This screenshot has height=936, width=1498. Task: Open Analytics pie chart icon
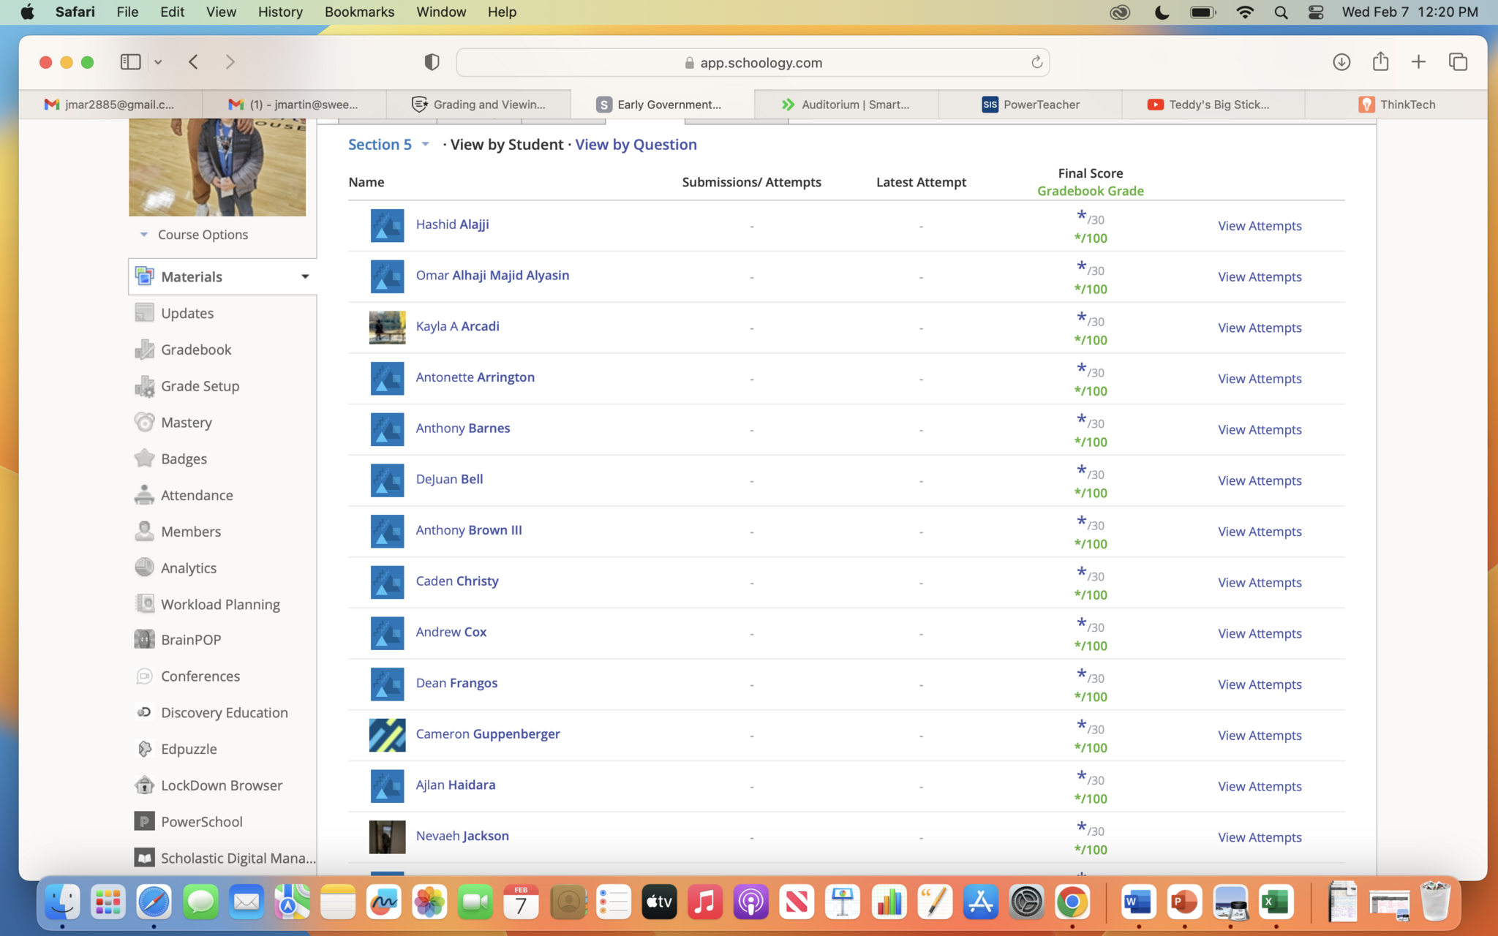(144, 567)
